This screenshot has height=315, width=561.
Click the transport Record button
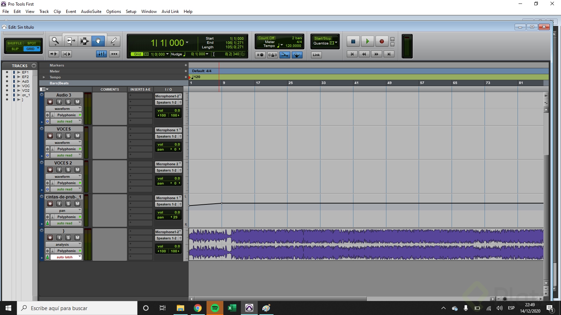pos(382,41)
